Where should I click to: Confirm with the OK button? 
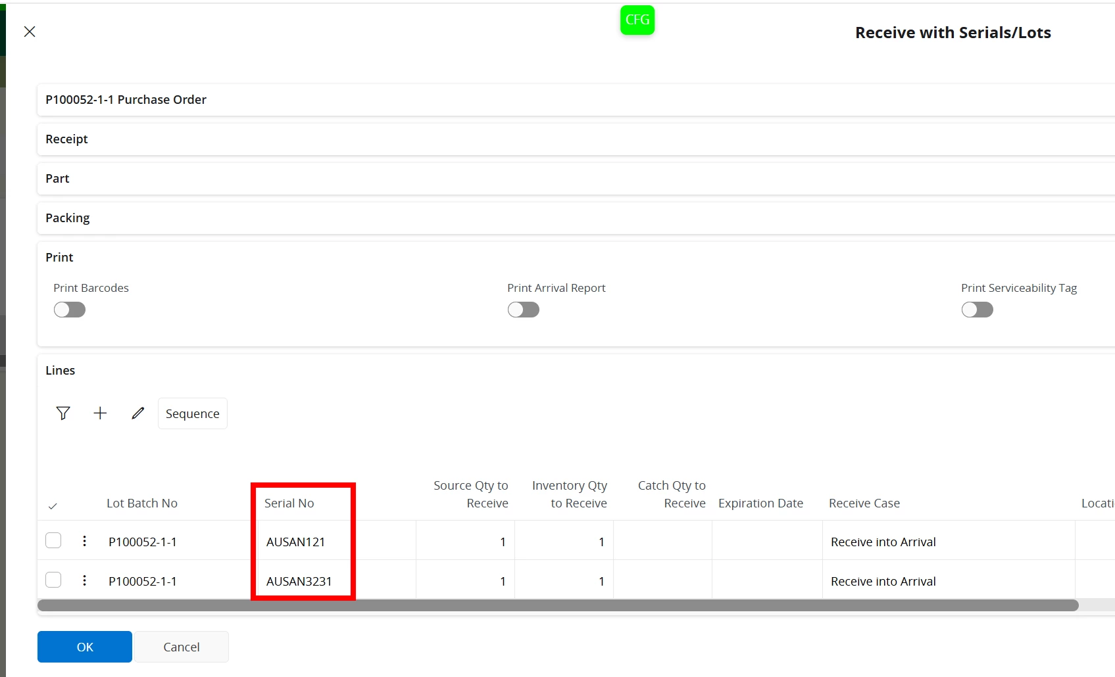(x=85, y=647)
